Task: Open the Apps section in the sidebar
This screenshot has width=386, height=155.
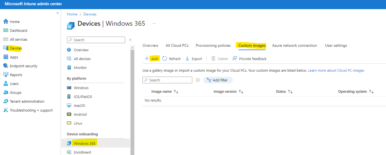Action: (x=11, y=57)
